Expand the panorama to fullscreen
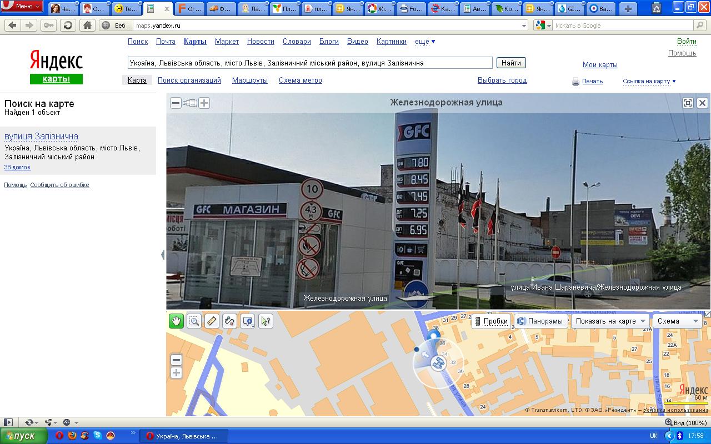This screenshot has width=711, height=444. (688, 103)
